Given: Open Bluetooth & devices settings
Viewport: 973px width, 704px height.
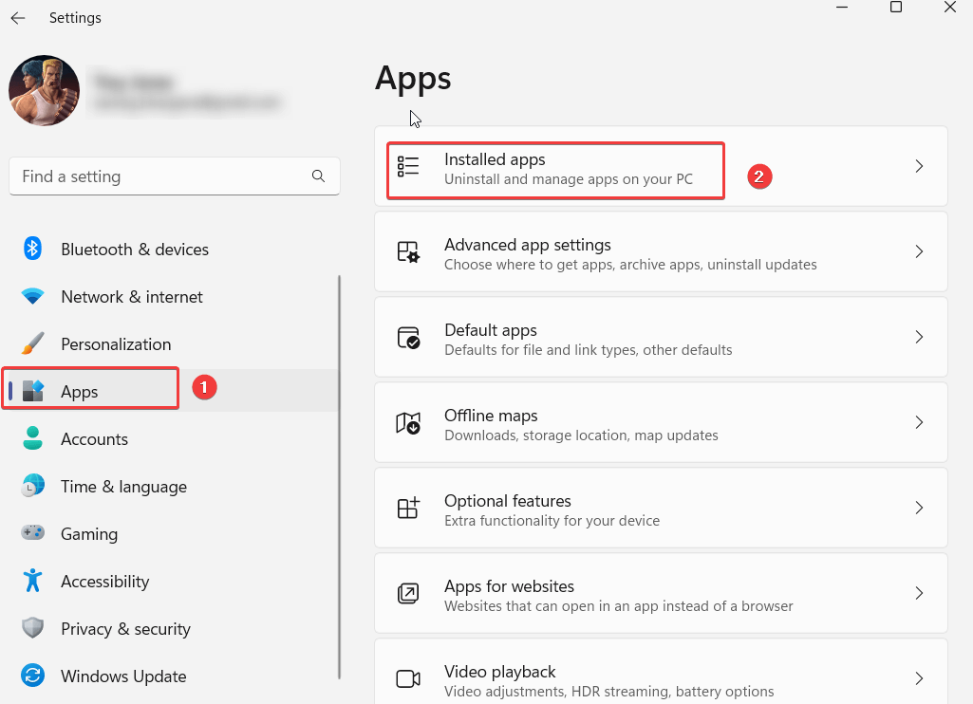Looking at the screenshot, I should (x=171, y=250).
